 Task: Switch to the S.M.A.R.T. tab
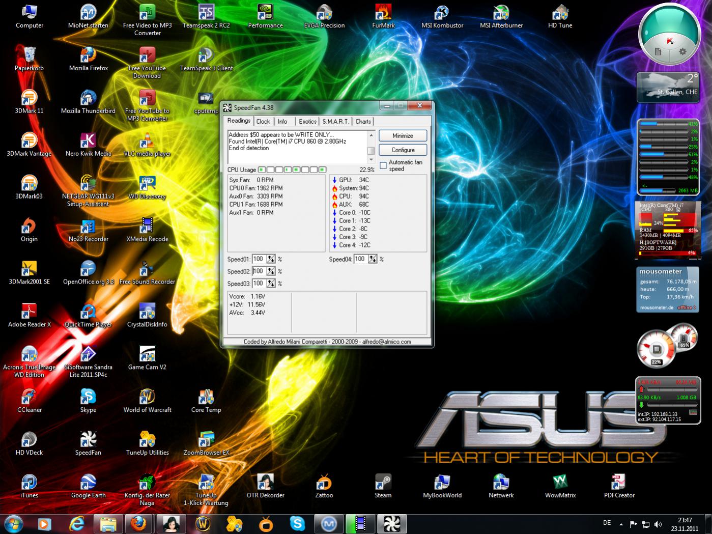click(335, 122)
